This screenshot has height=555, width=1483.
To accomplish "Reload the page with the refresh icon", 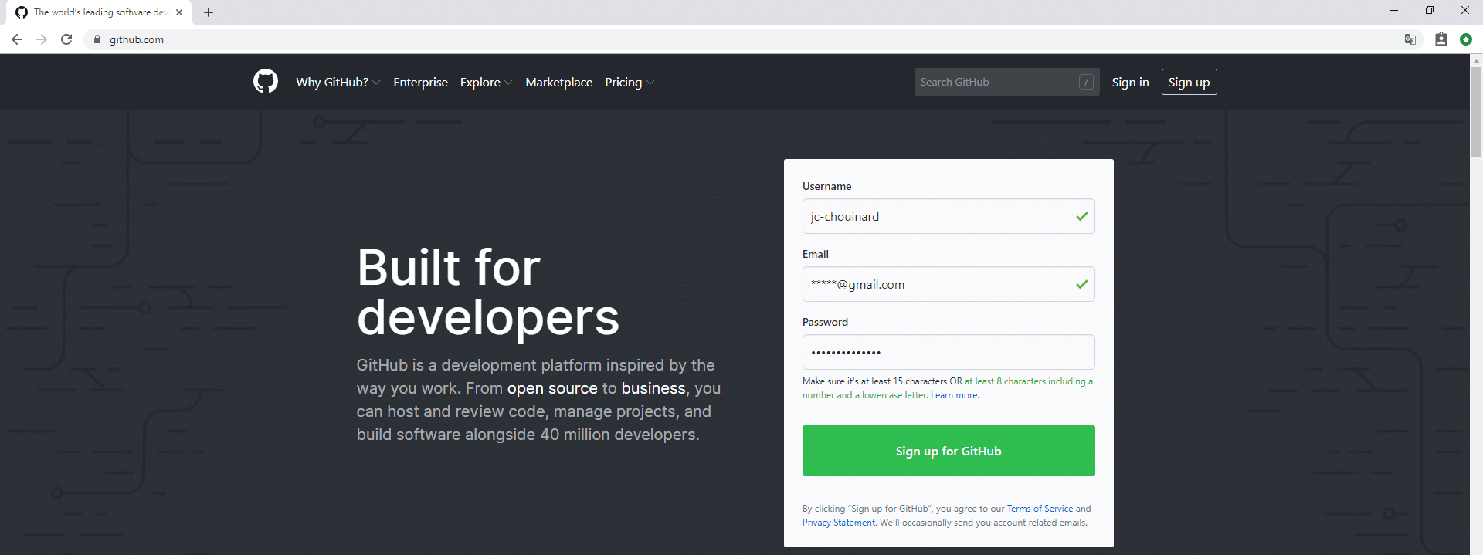I will point(66,39).
